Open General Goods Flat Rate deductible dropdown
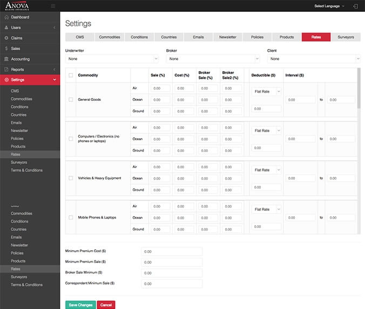The height and width of the screenshot is (309, 365). (267, 92)
